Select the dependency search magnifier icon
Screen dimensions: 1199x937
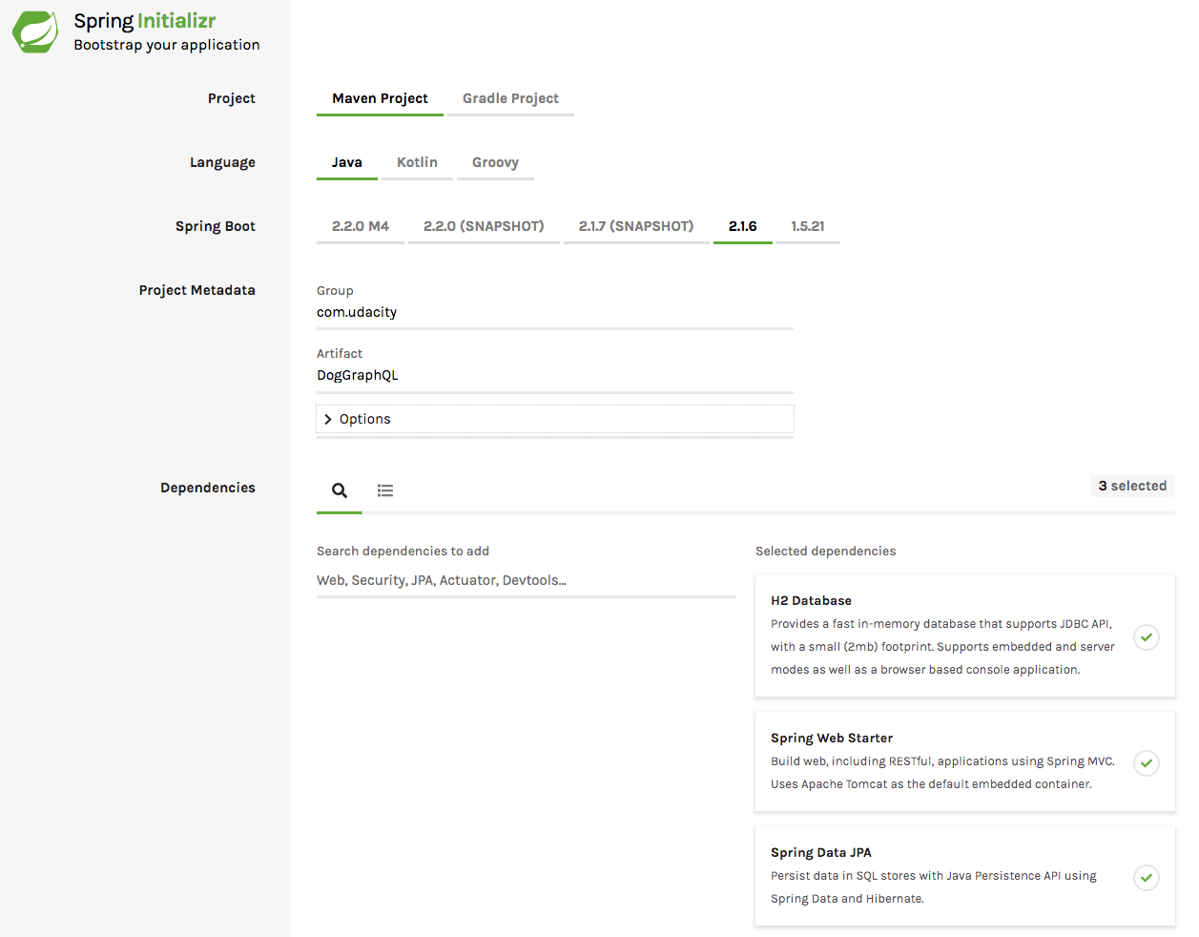click(x=339, y=490)
